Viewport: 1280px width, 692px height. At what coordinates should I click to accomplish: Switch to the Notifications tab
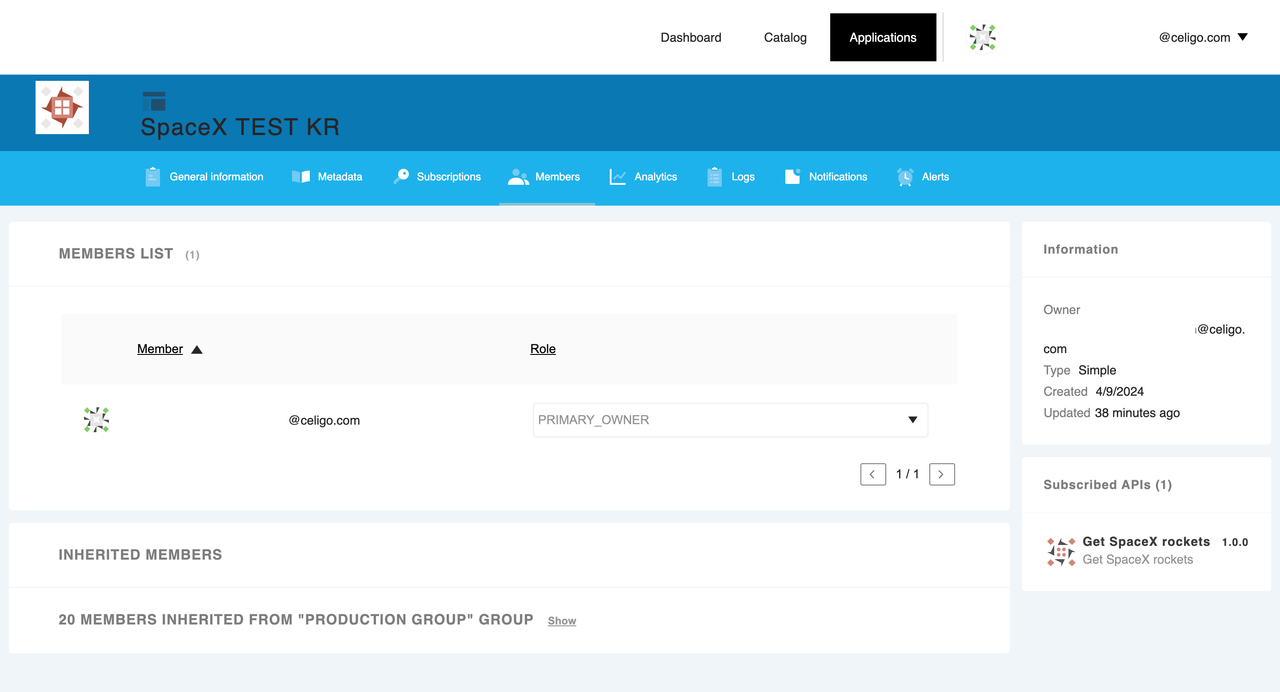coord(826,177)
